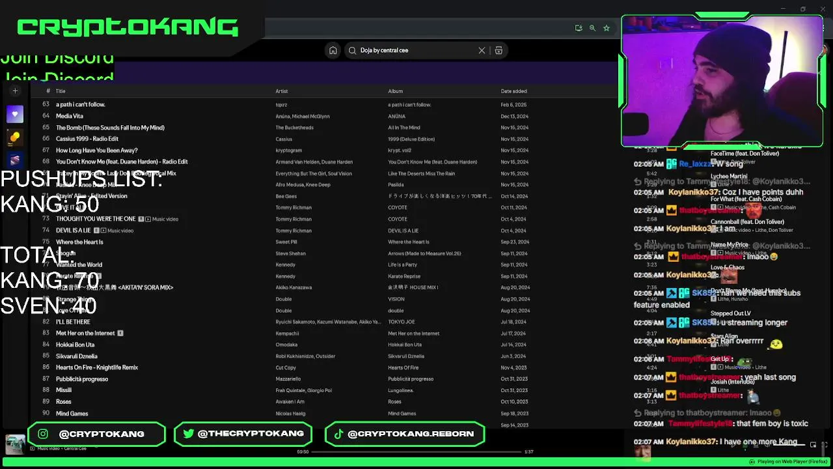Select the Mind Games track title
This screenshot has width=833, height=469.
pyautogui.click(x=72, y=414)
